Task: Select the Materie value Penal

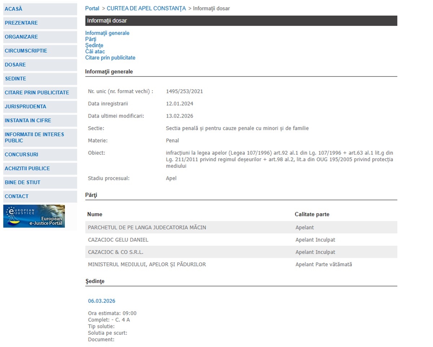Action: [172, 141]
